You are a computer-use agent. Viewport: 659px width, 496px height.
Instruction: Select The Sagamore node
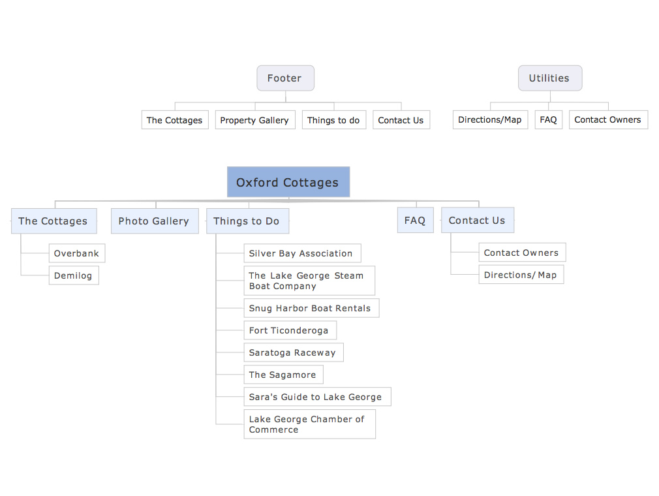coord(284,375)
